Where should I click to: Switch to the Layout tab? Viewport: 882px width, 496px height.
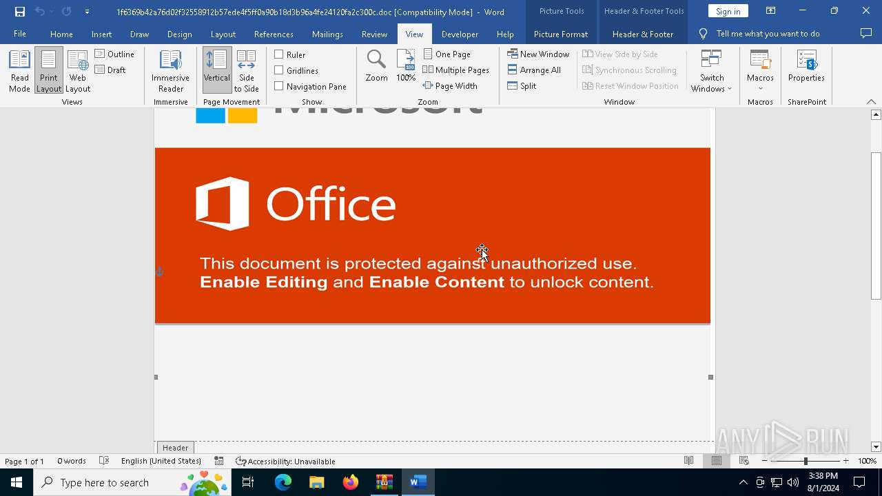223,34
